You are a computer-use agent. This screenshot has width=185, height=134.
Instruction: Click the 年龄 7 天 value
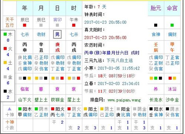tap(102, 7)
